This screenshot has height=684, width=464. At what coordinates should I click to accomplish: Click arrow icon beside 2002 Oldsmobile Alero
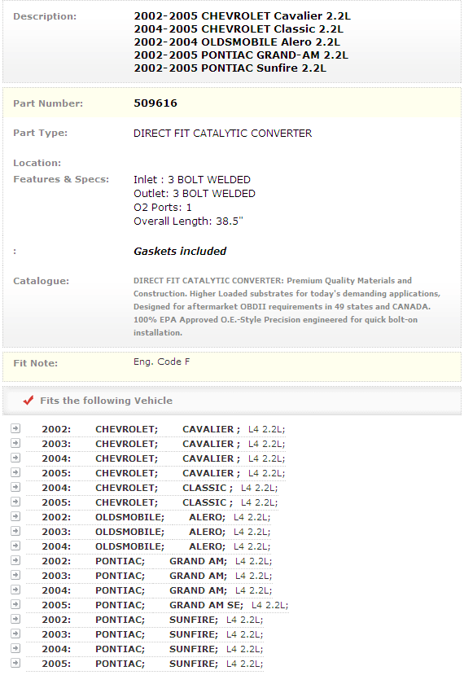15,516
